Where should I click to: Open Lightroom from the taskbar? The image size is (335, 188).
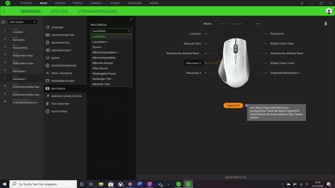169,184
